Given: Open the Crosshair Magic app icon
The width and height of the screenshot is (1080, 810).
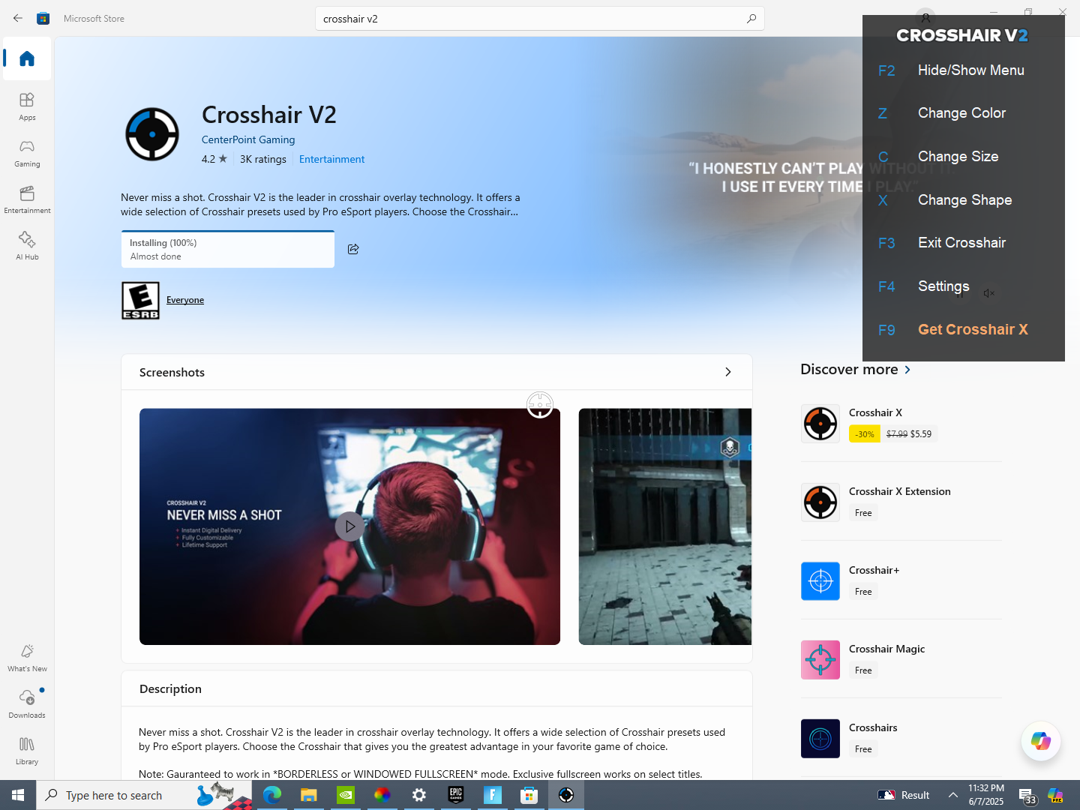Looking at the screenshot, I should pyautogui.click(x=820, y=660).
